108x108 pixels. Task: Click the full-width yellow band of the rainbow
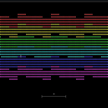54,31
